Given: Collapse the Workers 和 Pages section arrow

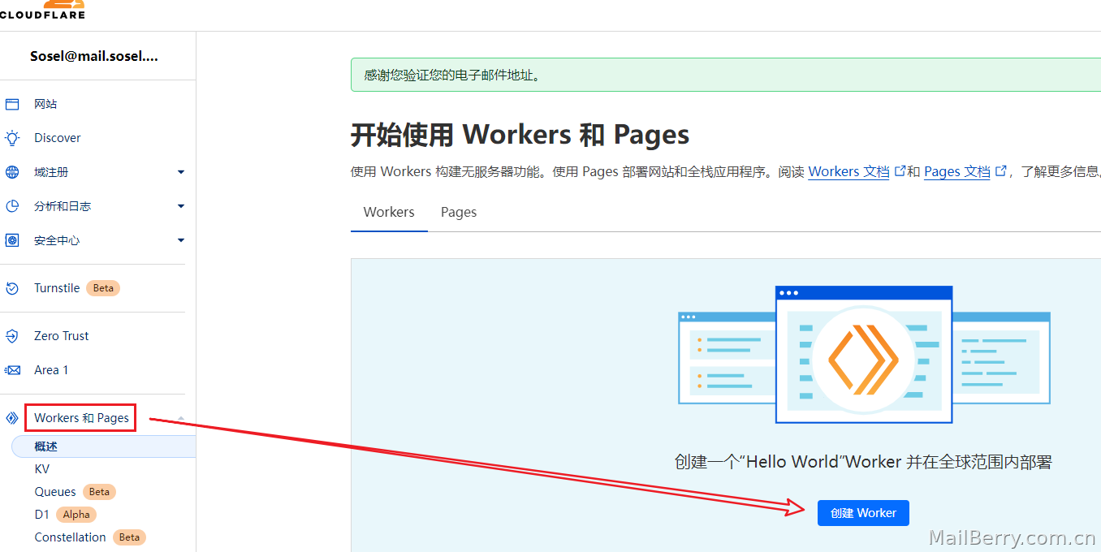Looking at the screenshot, I should (181, 418).
